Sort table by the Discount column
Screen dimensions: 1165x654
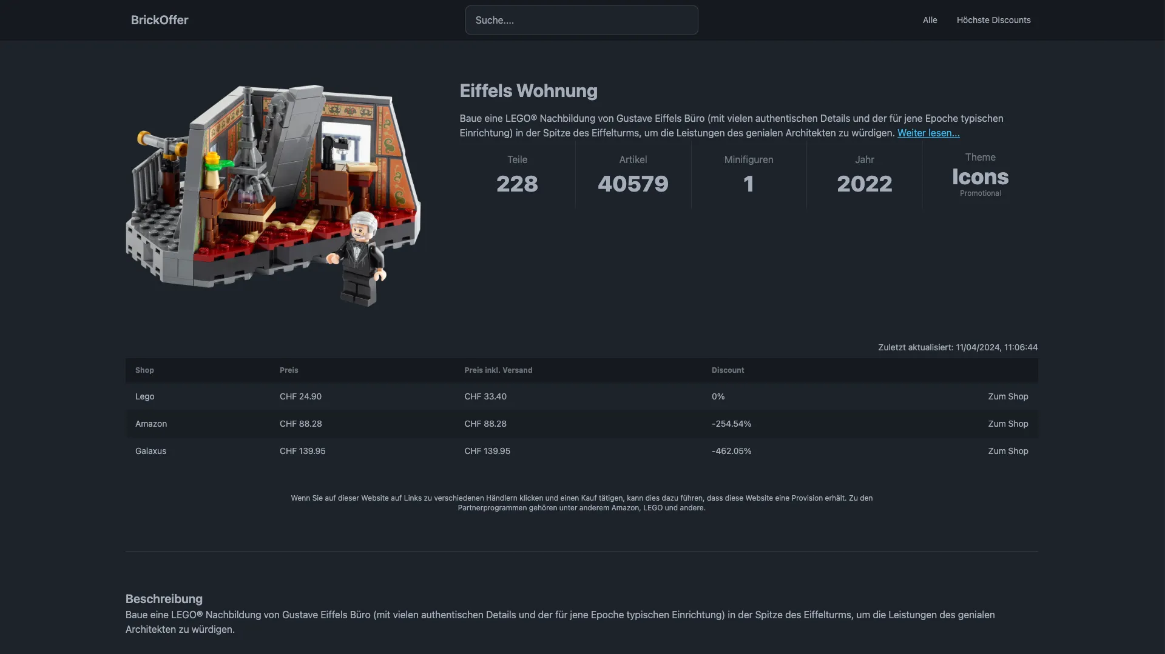tap(728, 370)
